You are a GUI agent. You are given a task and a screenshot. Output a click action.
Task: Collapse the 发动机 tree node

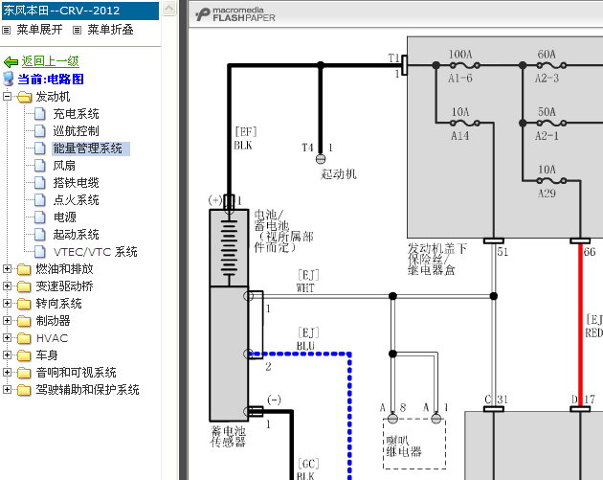(x=7, y=96)
